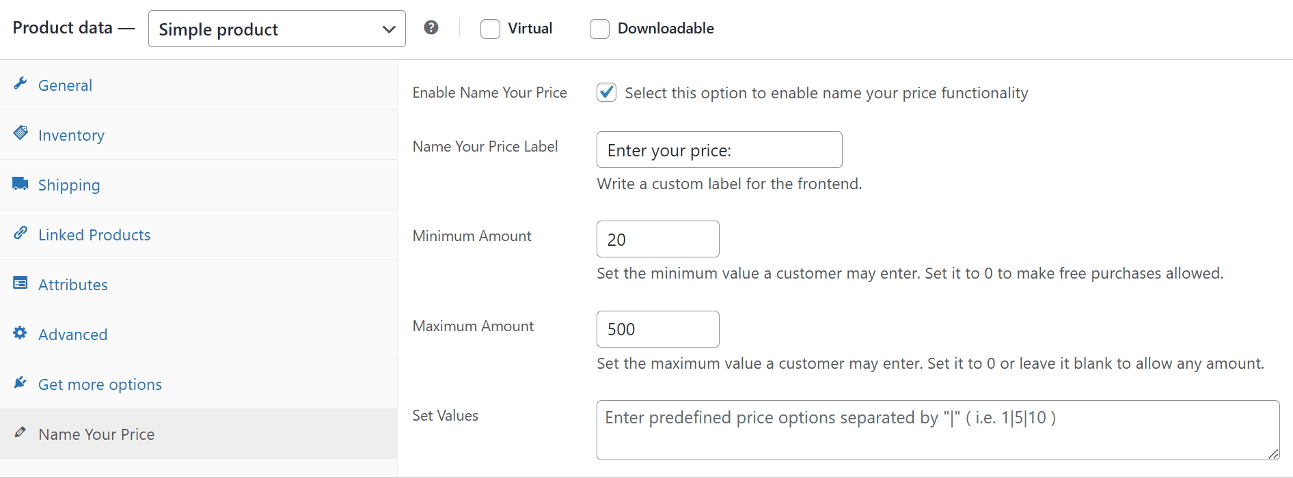1293x478 pixels.
Task: Click the 'Set the maximum value a customer may enter' hint
Action: pyautogui.click(x=930, y=364)
